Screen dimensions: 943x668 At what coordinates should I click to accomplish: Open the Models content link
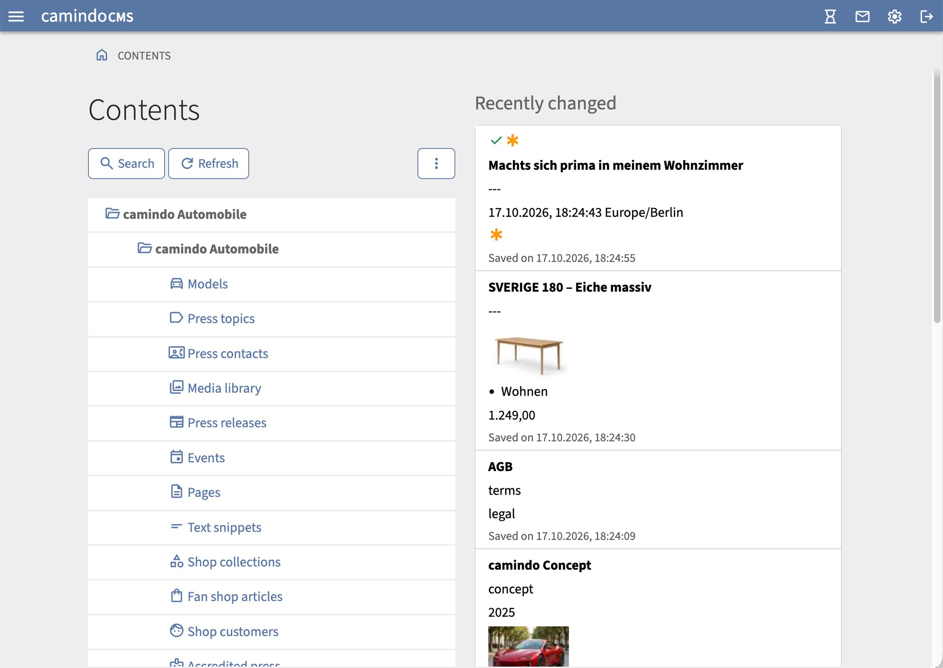[x=208, y=284]
